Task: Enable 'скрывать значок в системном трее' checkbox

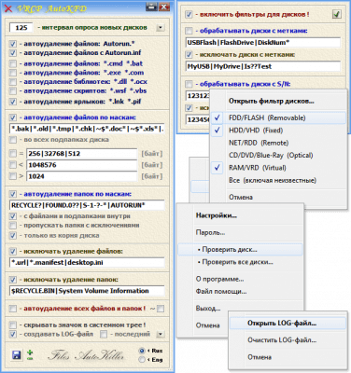Action: [x=13, y=325]
